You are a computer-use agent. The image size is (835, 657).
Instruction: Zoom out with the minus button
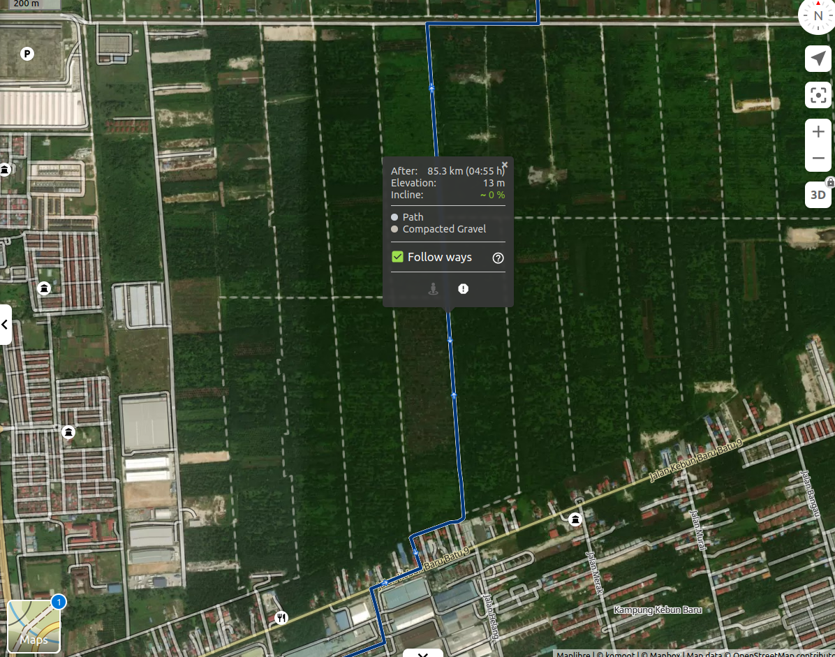(x=818, y=158)
